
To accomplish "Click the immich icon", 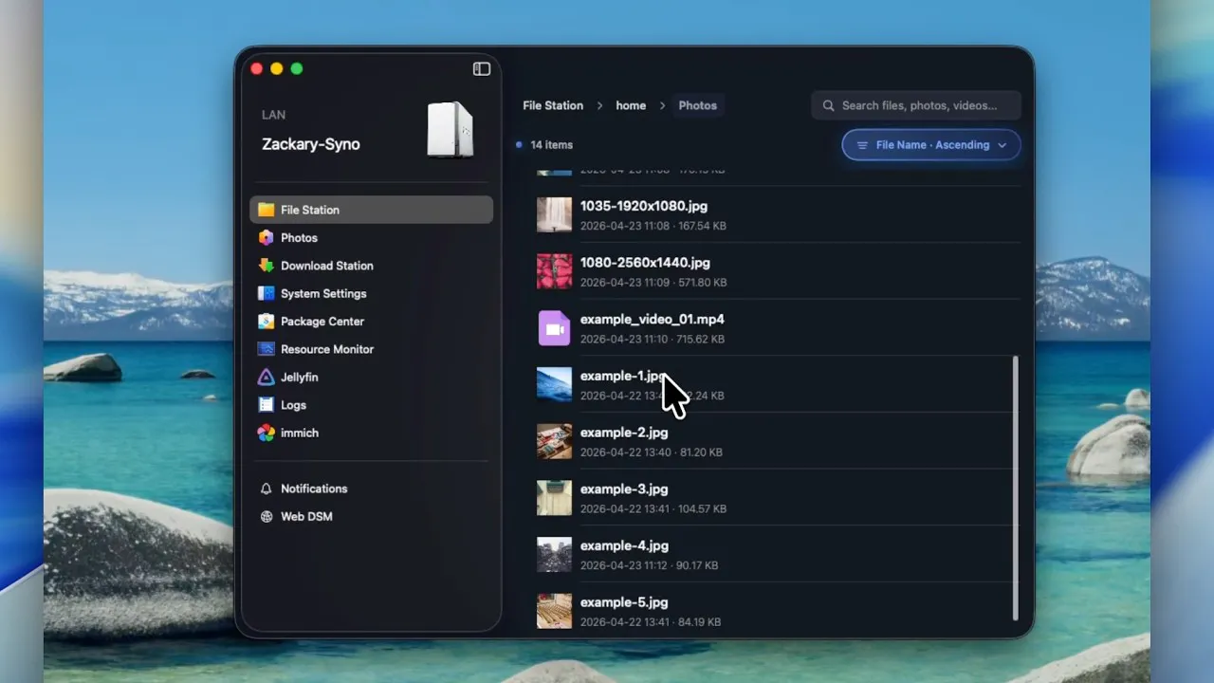I will point(267,433).
